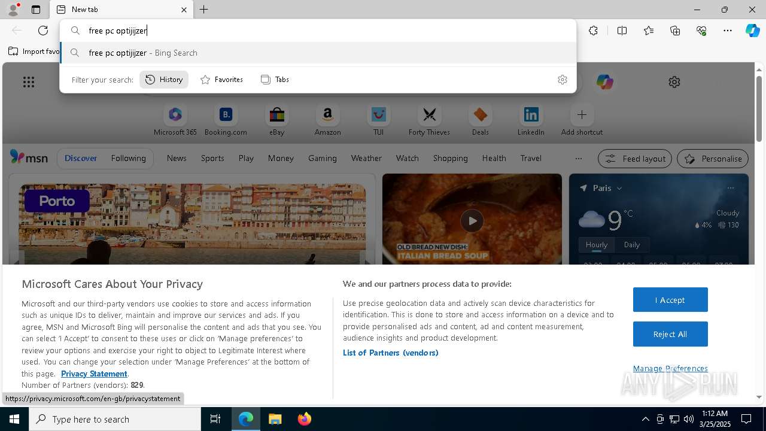Click Reject All cookies button
Image resolution: width=766 pixels, height=431 pixels.
tap(670, 334)
